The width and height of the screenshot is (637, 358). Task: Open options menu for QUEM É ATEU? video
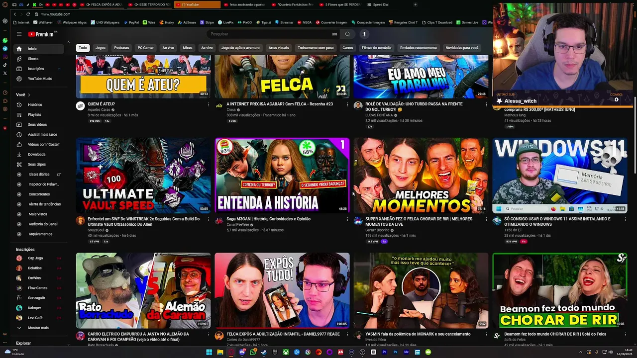(x=209, y=104)
